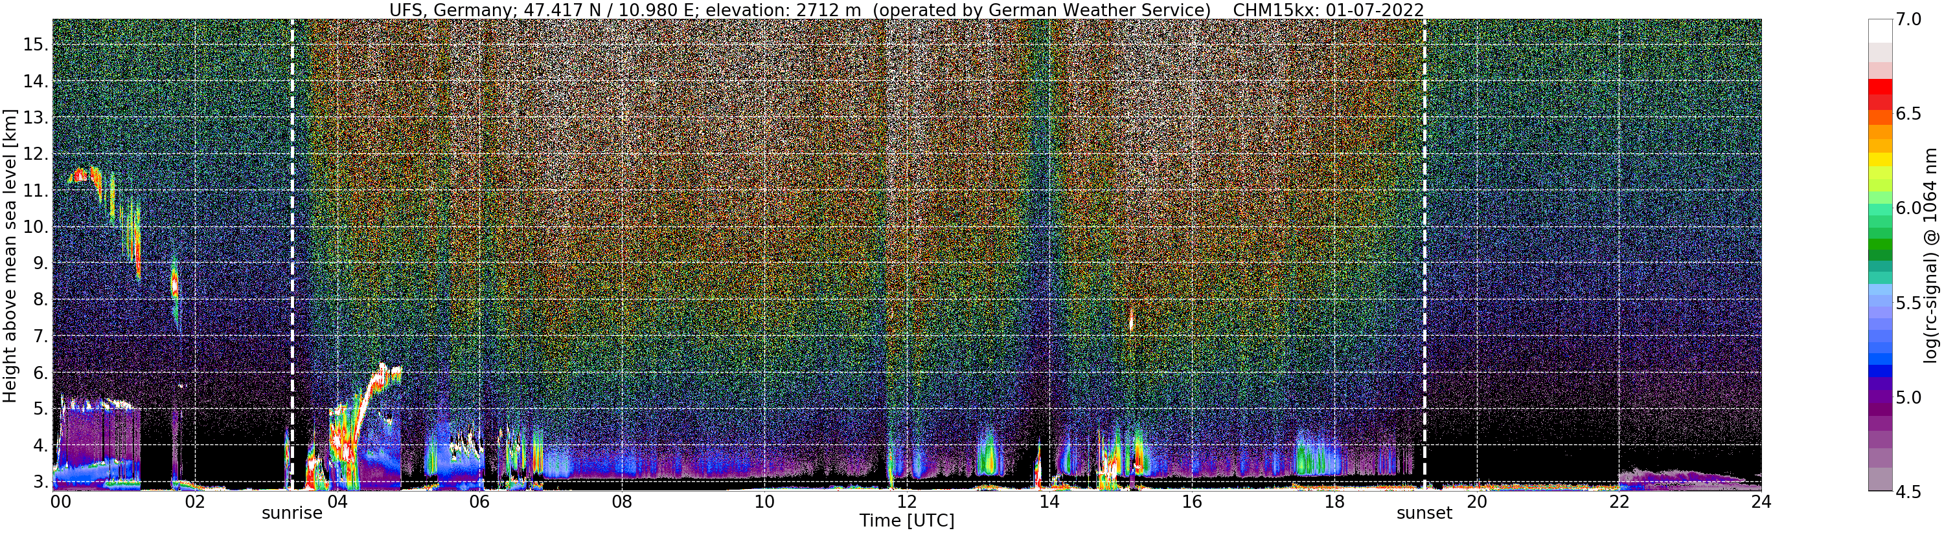Click the '10' time tick label
Screen dimensions: 1944x533
point(764,502)
